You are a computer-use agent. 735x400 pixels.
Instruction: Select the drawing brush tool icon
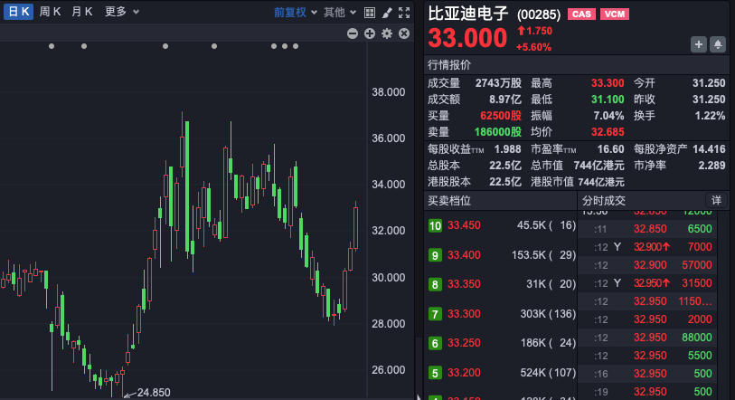[x=387, y=13]
